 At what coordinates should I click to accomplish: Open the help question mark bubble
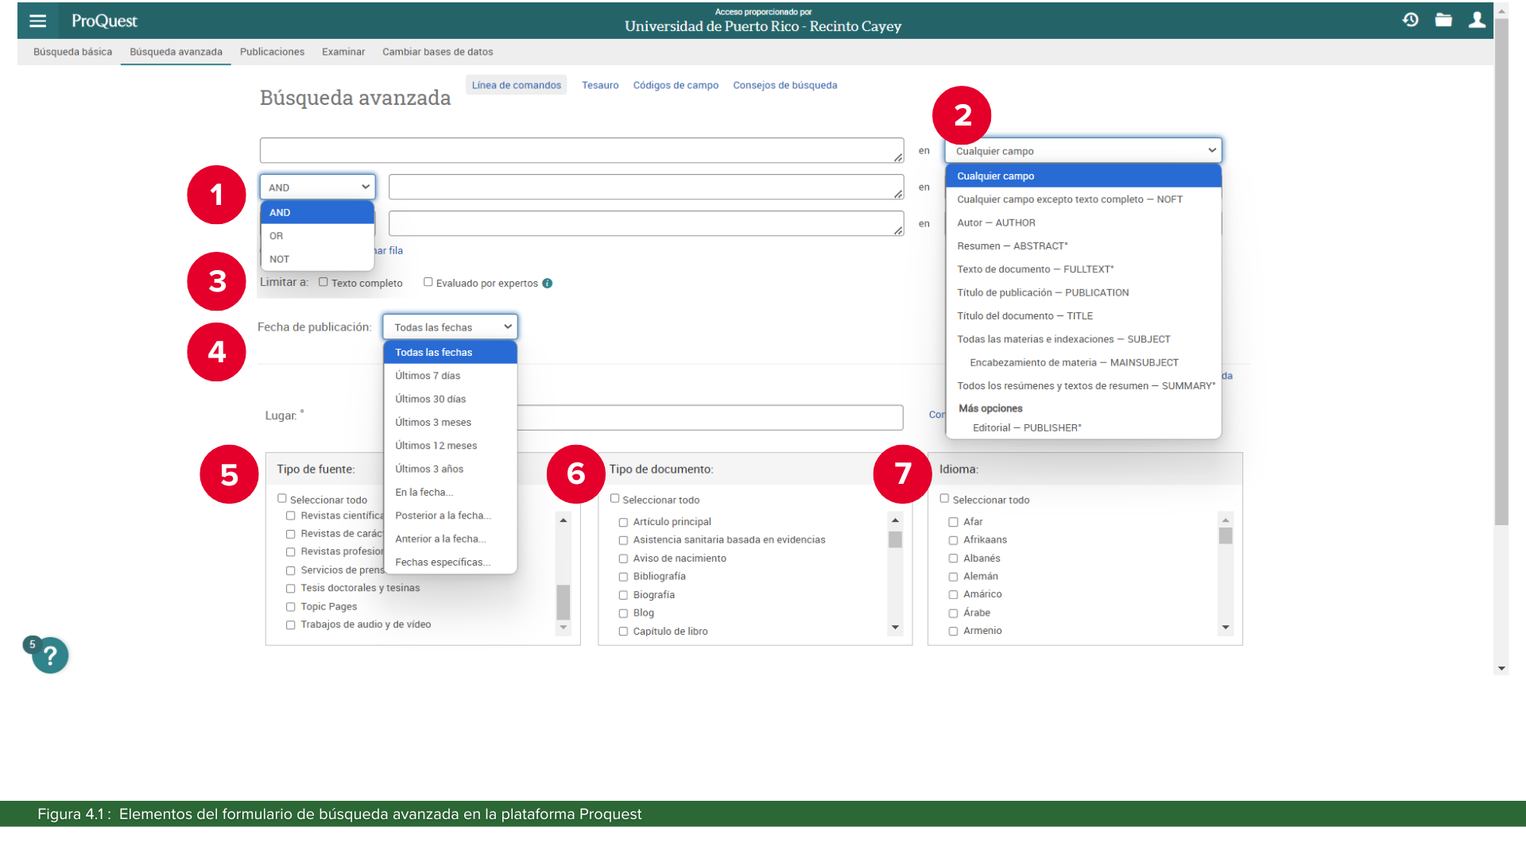[x=50, y=656]
